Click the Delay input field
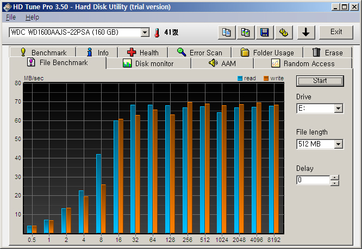 click(313, 180)
